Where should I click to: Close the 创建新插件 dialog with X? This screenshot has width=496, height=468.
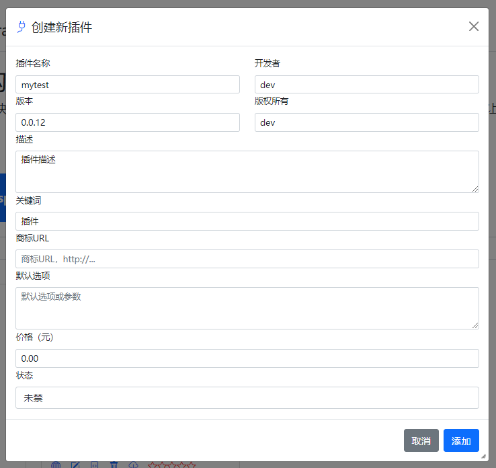coord(474,26)
